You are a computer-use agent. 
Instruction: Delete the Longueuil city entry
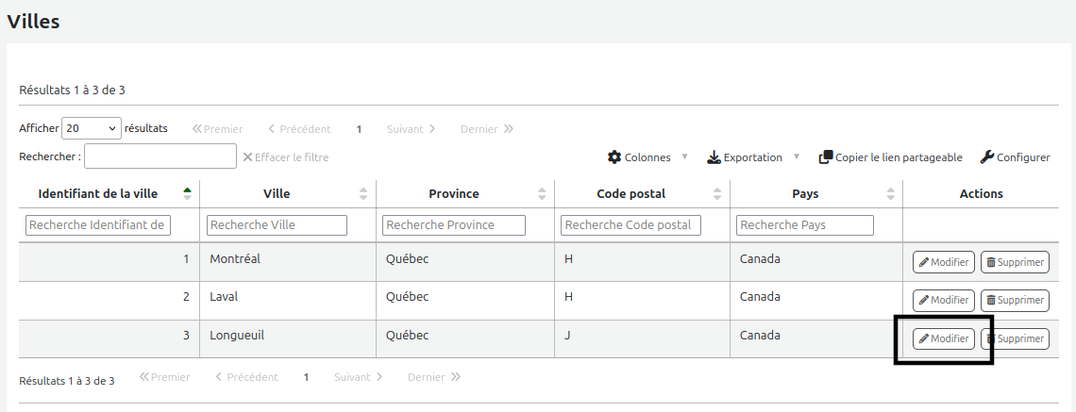coord(1017,338)
